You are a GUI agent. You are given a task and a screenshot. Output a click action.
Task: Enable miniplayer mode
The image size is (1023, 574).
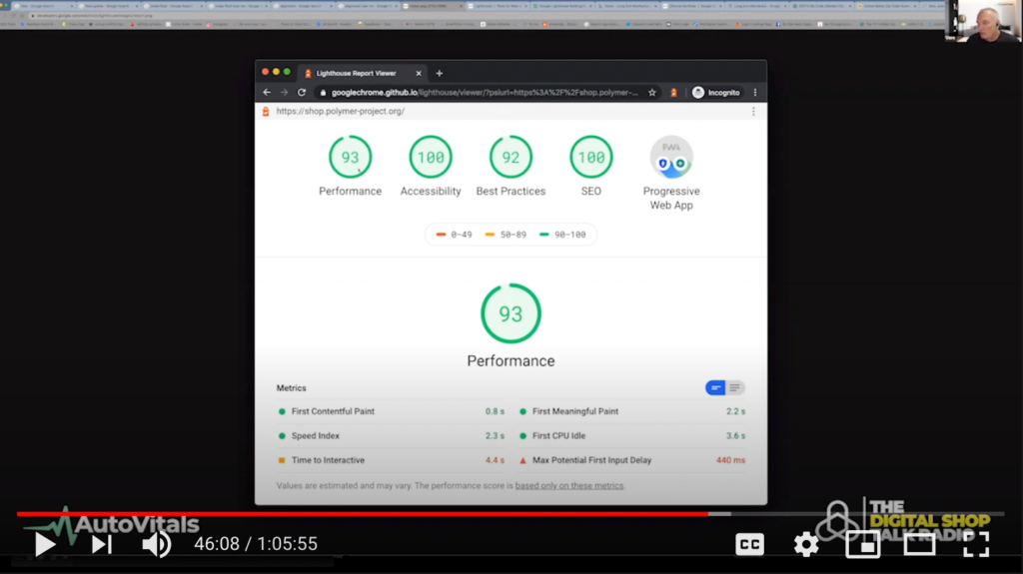tap(862, 544)
